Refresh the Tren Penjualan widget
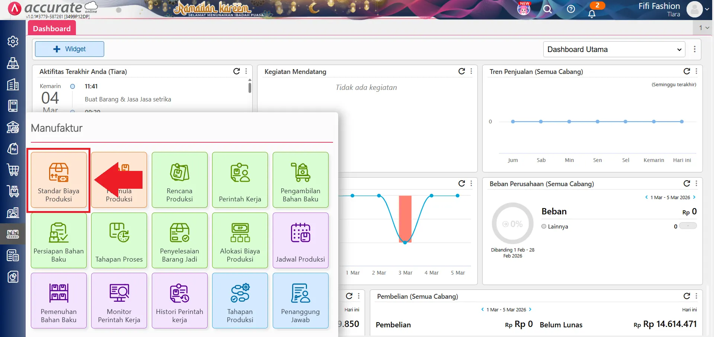The width and height of the screenshot is (714, 337). [x=686, y=71]
